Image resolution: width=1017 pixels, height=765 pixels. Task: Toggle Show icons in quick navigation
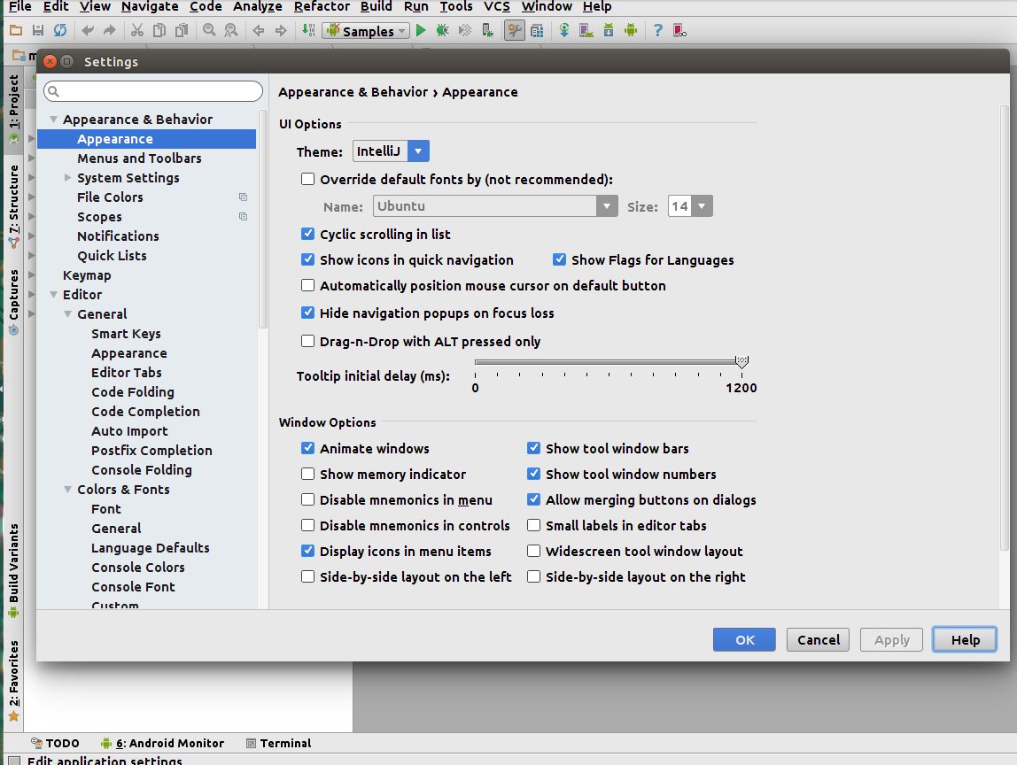[x=308, y=259]
